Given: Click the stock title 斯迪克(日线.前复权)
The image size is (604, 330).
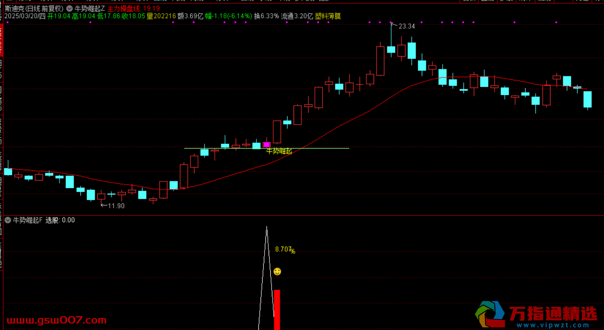Looking at the screenshot, I should (34, 9).
